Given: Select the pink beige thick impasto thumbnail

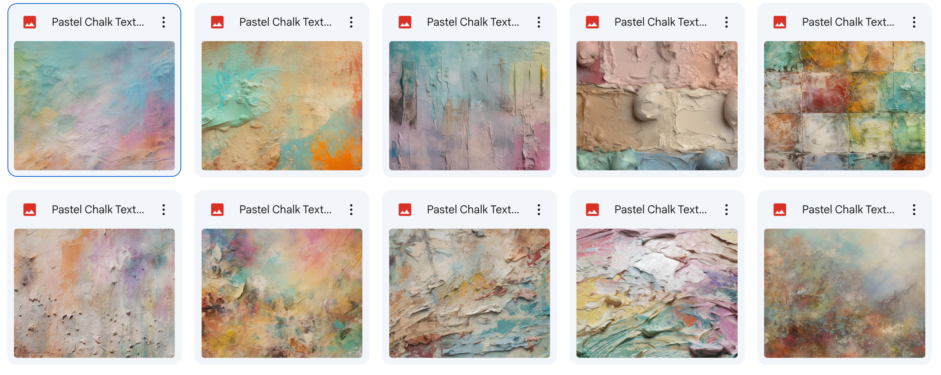Looking at the screenshot, I should pos(657,106).
